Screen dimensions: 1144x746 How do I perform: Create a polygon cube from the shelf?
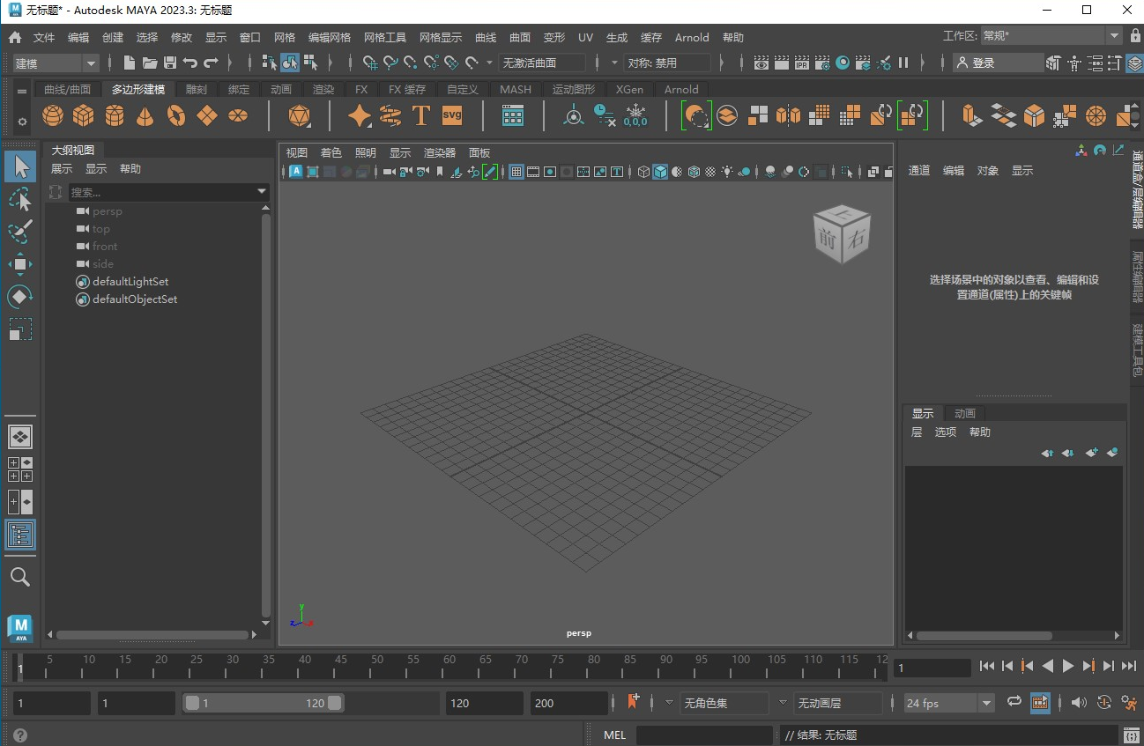[84, 115]
